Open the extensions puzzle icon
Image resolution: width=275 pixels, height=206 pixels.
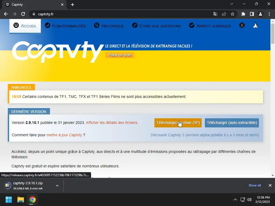(x=243, y=14)
